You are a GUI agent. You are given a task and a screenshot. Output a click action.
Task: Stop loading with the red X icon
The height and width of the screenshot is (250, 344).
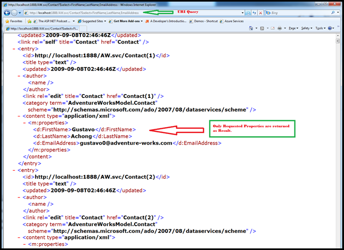click(x=260, y=13)
